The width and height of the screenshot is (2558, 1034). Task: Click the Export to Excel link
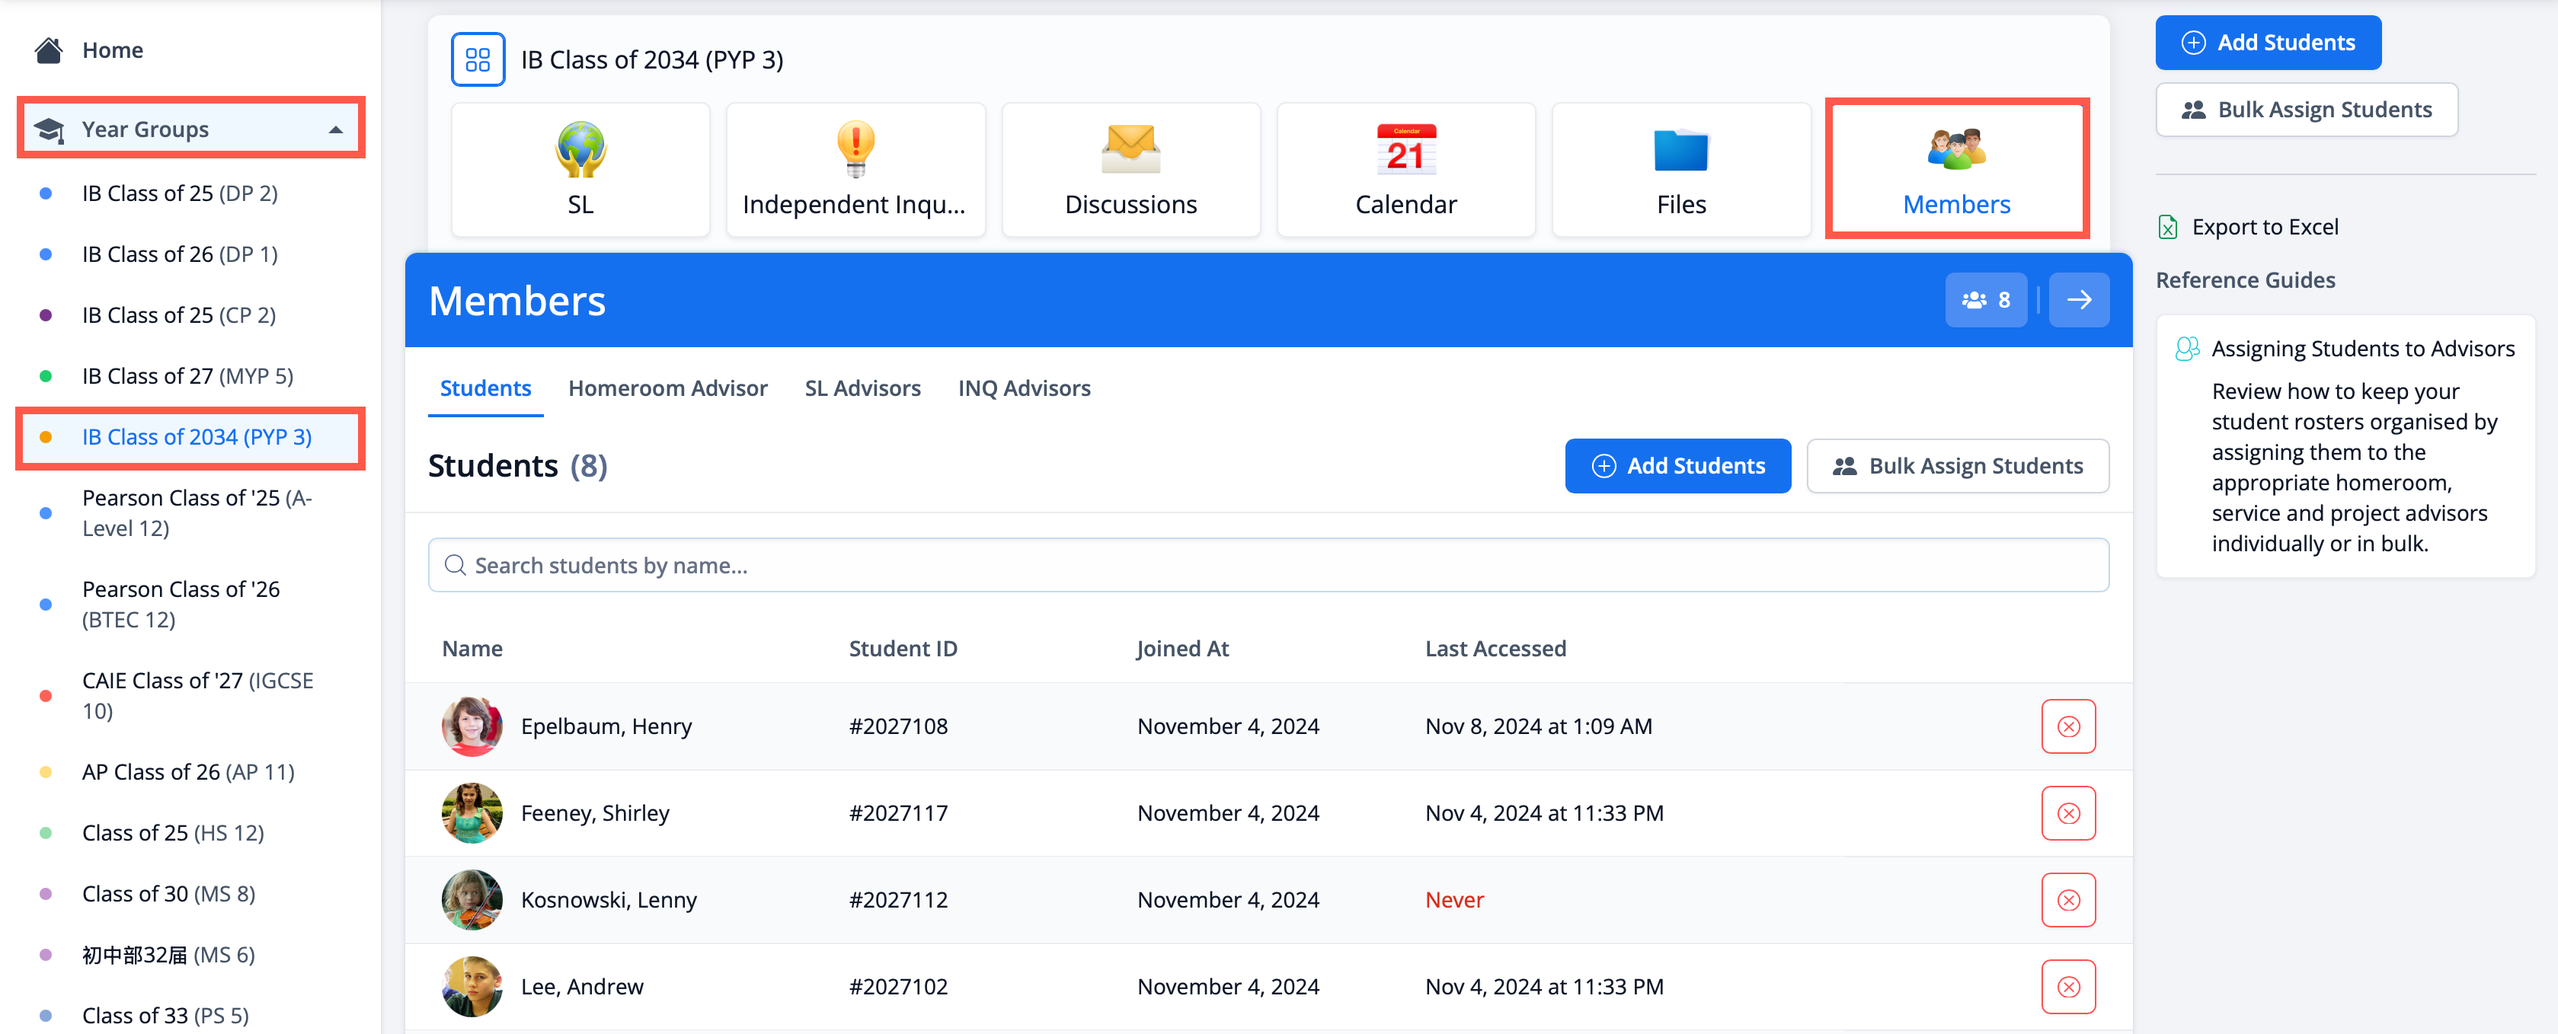coord(2264,227)
